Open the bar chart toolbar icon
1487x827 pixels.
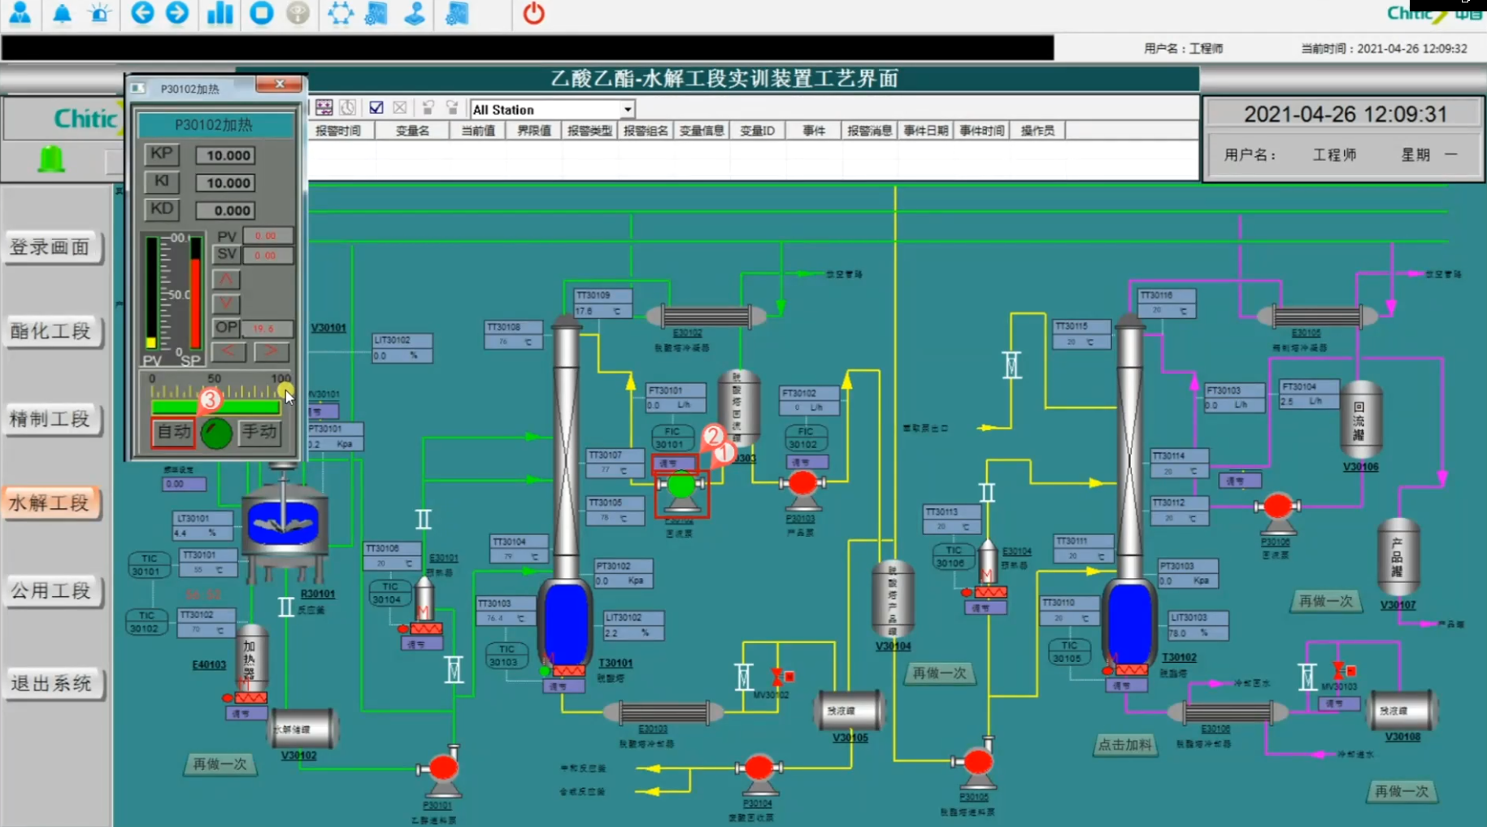pos(220,14)
